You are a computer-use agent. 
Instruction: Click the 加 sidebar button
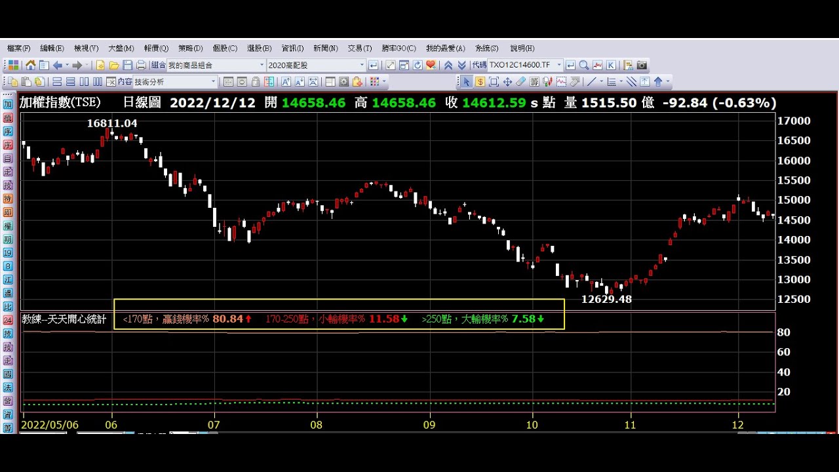(8, 104)
